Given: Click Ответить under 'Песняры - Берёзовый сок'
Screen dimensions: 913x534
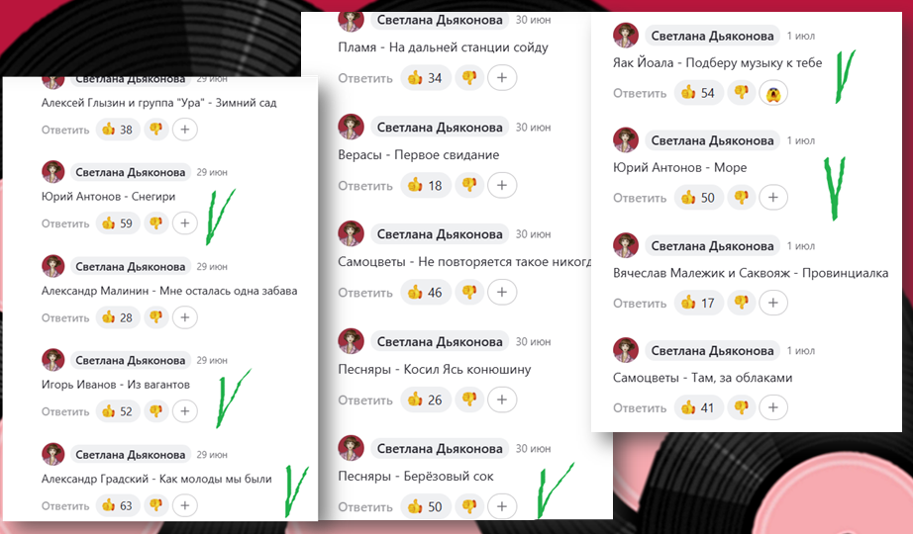Looking at the screenshot, I should (365, 507).
